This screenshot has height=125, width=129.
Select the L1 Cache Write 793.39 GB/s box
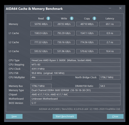(64, 33)
